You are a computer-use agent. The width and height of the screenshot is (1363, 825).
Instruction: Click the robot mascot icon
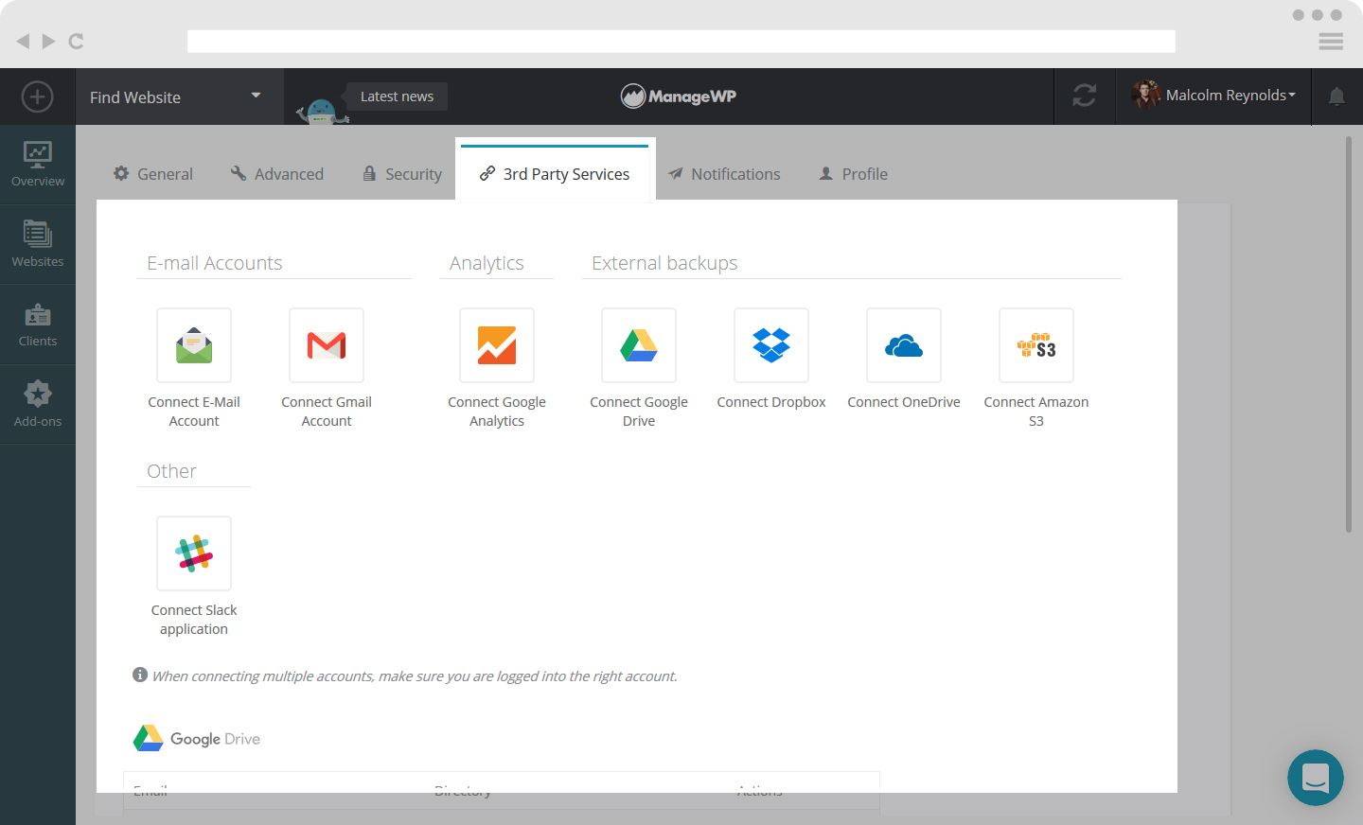click(x=322, y=112)
